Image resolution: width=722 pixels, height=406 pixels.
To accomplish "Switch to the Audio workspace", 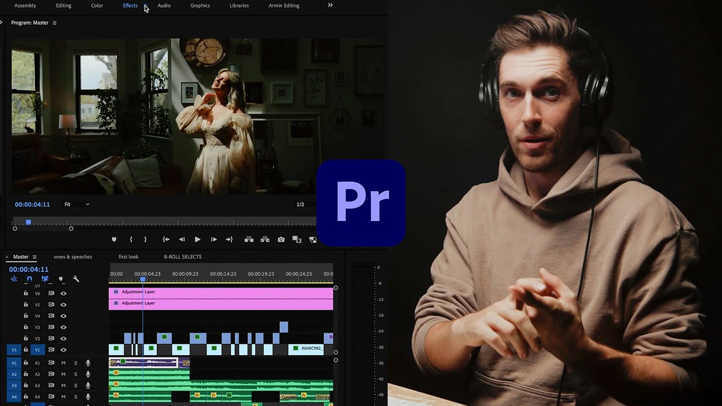I will [164, 6].
